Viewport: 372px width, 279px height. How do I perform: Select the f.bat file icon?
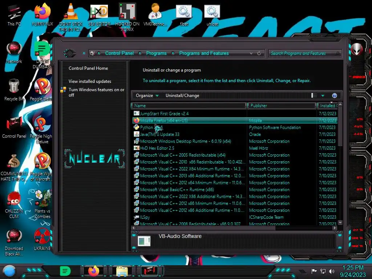pos(184,15)
